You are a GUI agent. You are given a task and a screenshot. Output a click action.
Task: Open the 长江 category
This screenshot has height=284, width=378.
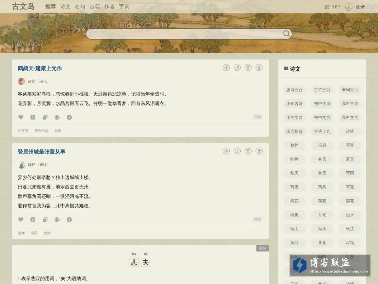[x=350, y=228]
